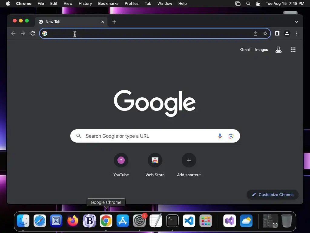310x233 pixels.
Task: Open System Settings from the Dock
Action: tap(139, 221)
